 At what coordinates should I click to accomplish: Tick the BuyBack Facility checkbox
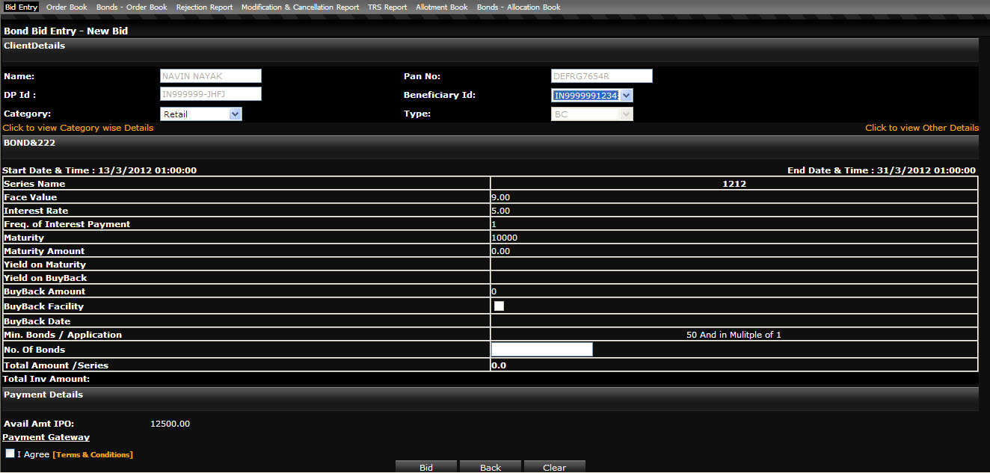(x=499, y=306)
